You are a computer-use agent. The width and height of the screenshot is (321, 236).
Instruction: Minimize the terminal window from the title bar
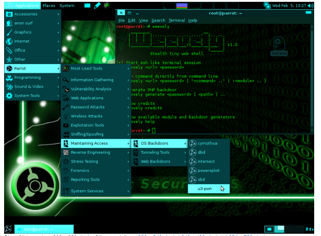(x=137, y=13)
